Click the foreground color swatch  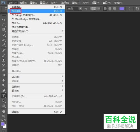3,124
